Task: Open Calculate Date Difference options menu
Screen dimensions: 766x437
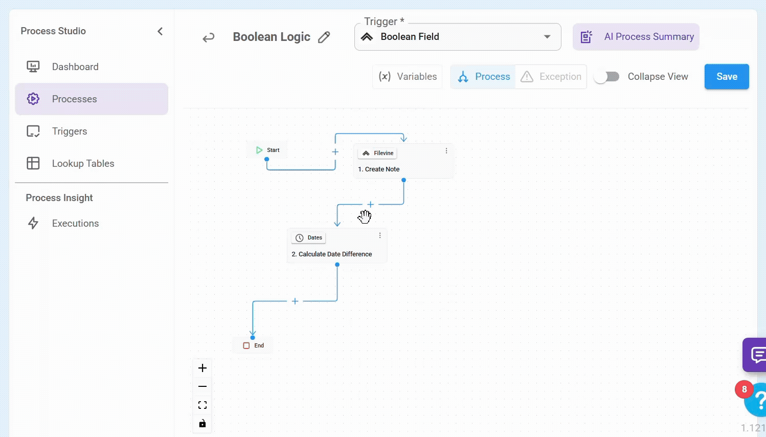Action: coord(380,235)
